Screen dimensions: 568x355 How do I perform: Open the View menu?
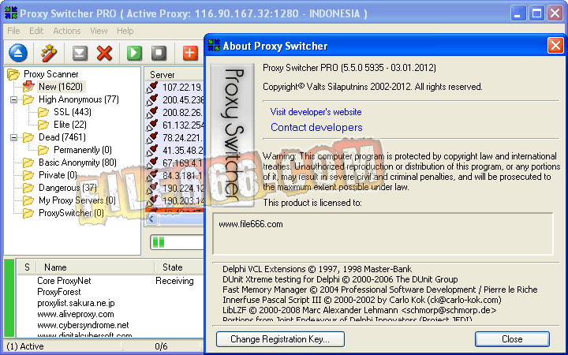99,31
